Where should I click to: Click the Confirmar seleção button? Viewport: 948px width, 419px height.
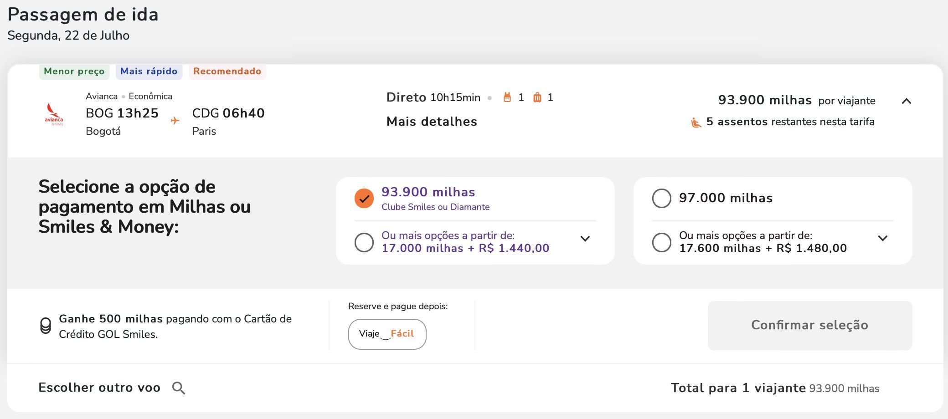point(810,325)
